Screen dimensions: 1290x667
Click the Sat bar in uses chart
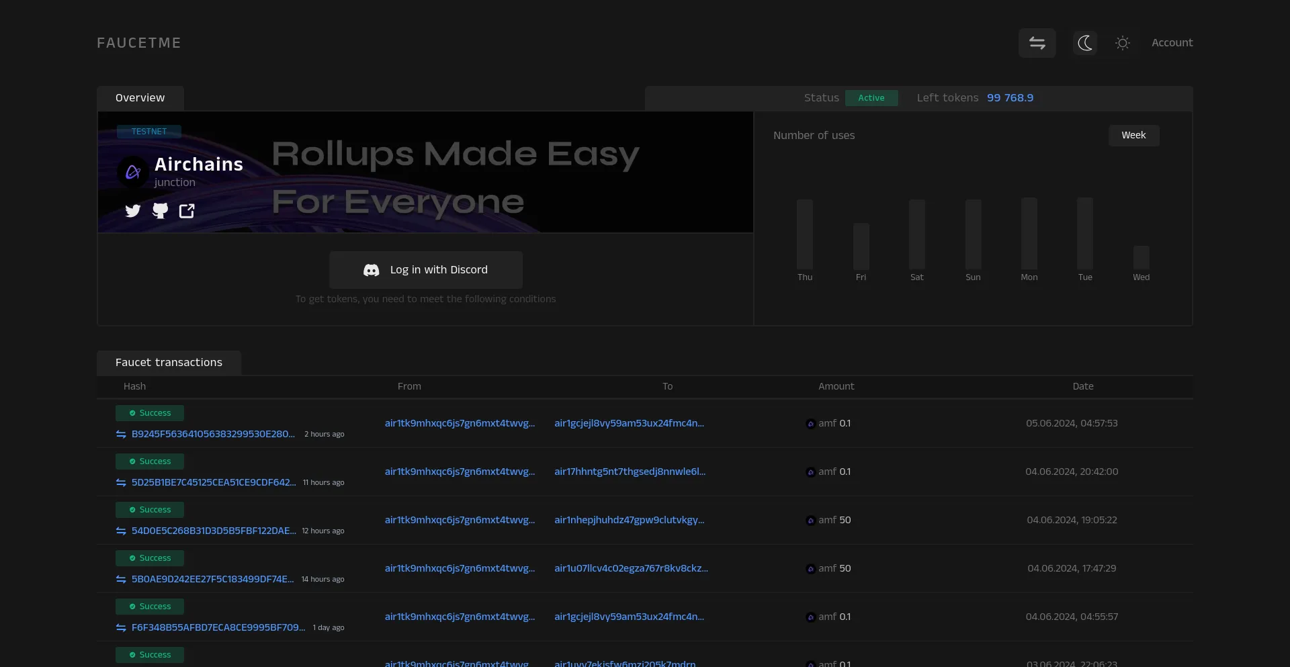point(917,234)
